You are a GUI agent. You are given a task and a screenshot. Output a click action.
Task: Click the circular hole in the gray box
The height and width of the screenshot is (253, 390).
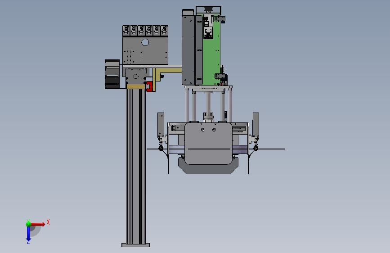coord(145,42)
